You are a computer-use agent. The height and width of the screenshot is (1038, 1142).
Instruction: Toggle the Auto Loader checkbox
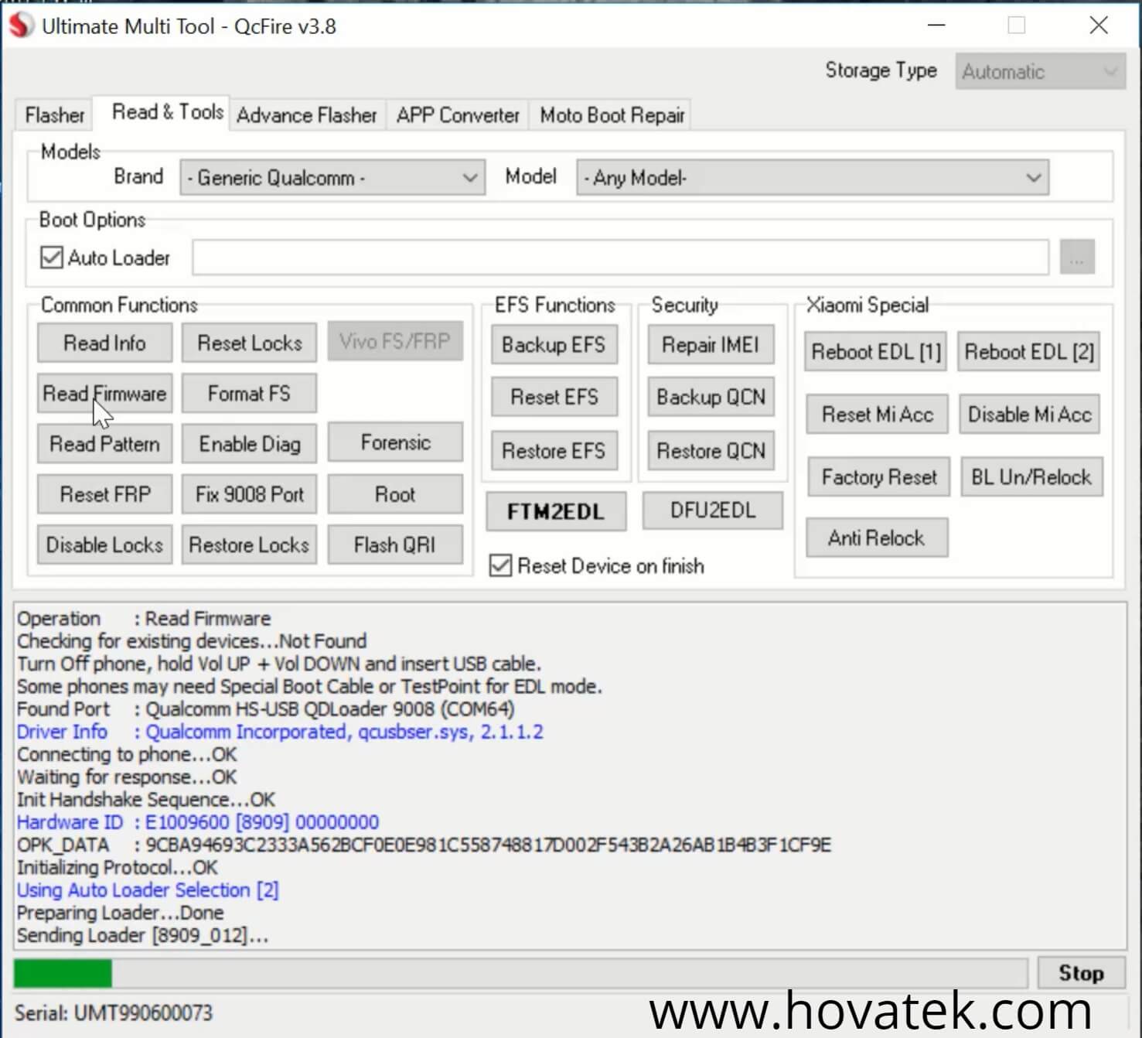coord(52,258)
